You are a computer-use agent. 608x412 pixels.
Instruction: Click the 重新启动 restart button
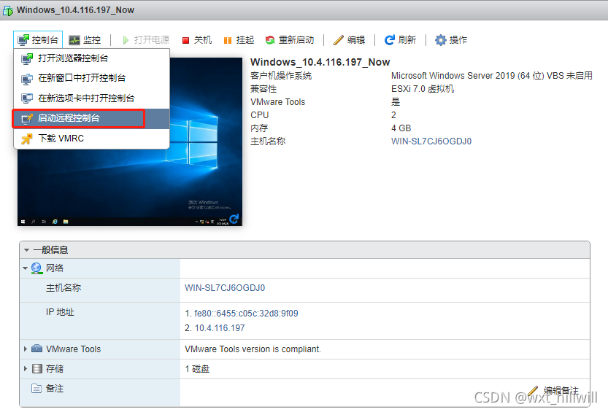pyautogui.click(x=290, y=40)
